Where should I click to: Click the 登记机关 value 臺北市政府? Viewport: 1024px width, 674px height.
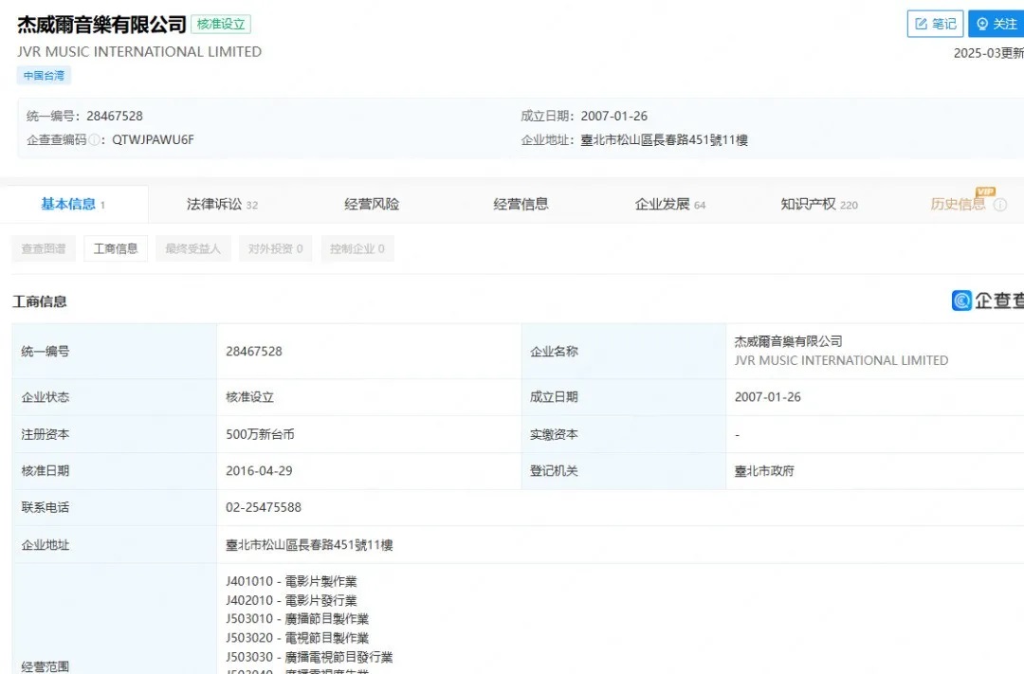pyautogui.click(x=764, y=471)
